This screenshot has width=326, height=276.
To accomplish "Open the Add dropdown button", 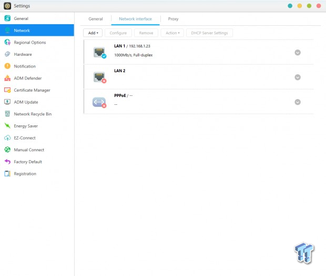I will (93, 33).
